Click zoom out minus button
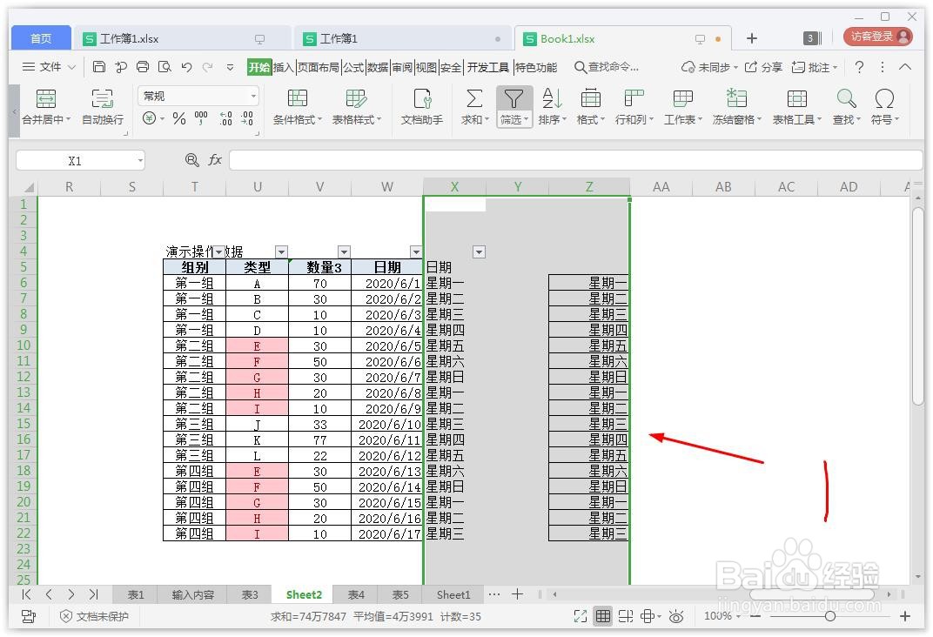Screen dimensions: 933x637 point(755,616)
